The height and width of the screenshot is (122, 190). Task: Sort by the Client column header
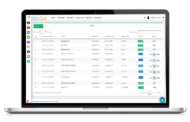click(x=63, y=36)
